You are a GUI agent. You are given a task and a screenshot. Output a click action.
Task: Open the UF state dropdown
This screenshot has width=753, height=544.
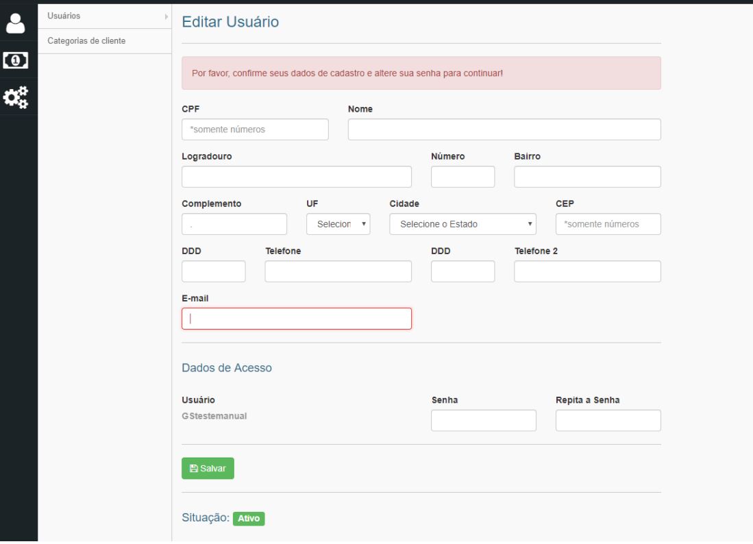(338, 224)
